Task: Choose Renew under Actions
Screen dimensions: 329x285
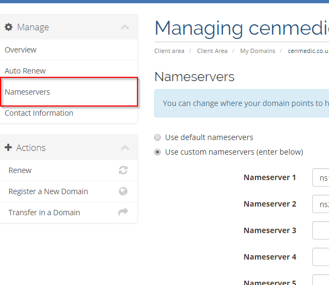Action: [69, 170]
